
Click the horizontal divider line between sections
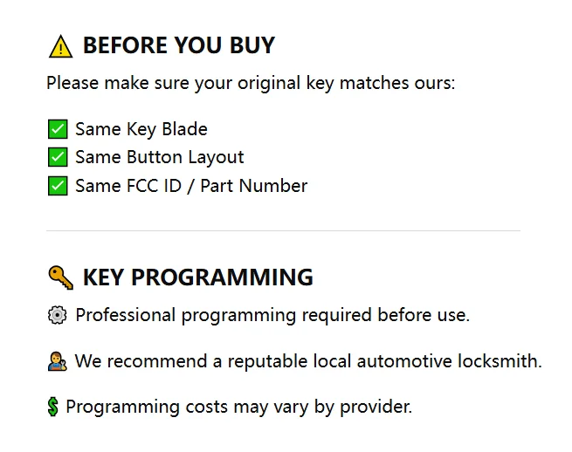283,230
